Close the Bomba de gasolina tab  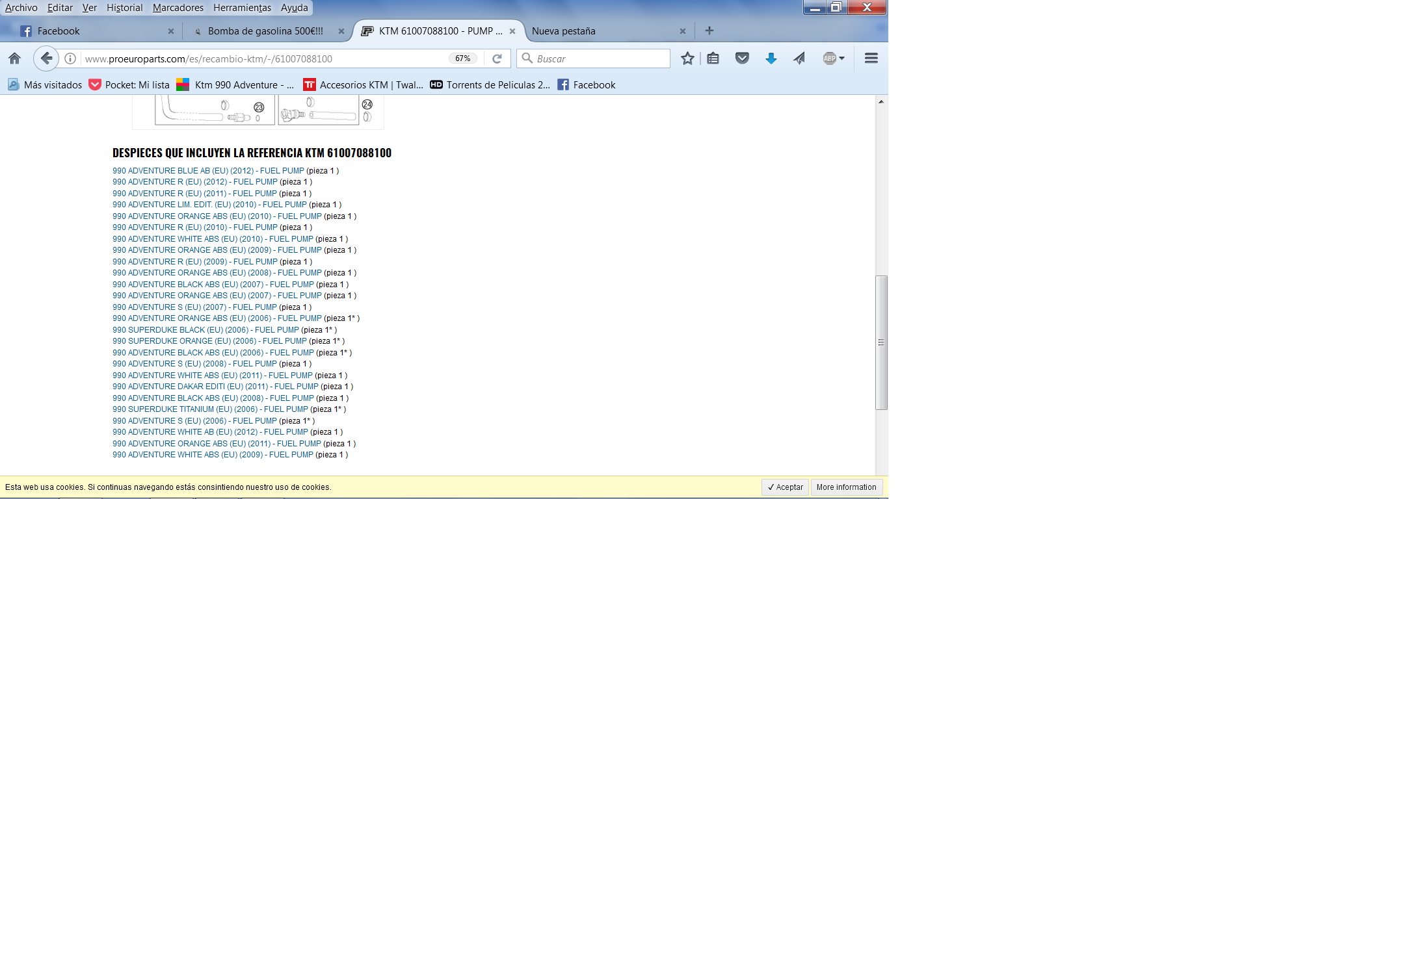click(341, 31)
